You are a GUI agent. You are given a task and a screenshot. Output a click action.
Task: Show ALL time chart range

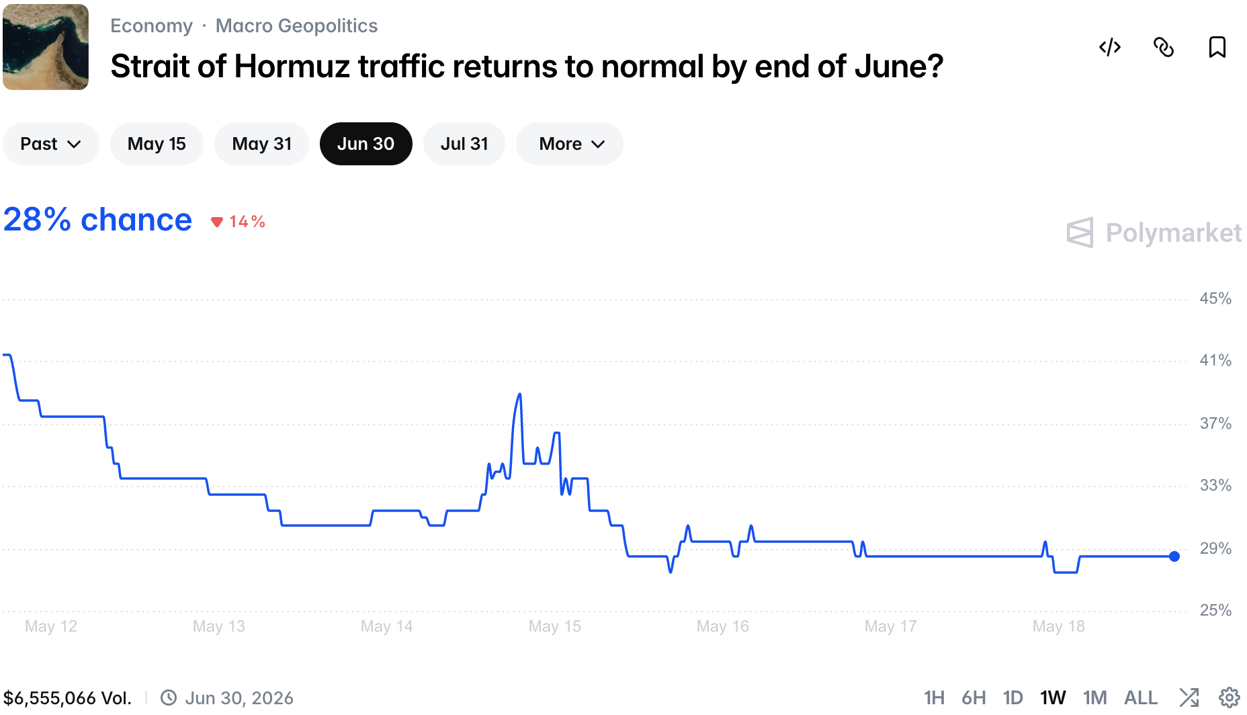pos(1141,698)
